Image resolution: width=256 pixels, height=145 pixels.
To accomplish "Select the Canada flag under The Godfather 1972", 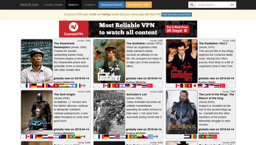I will click(x=106, y=86).
